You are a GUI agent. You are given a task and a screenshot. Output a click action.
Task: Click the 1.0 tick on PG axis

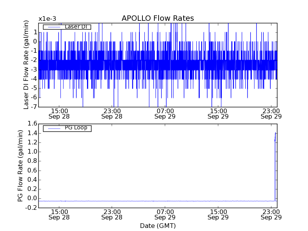pos(32,152)
